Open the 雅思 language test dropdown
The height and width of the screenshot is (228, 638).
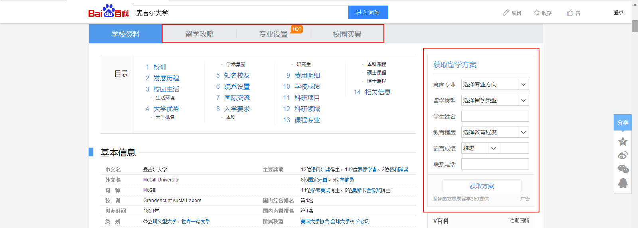coord(480,148)
